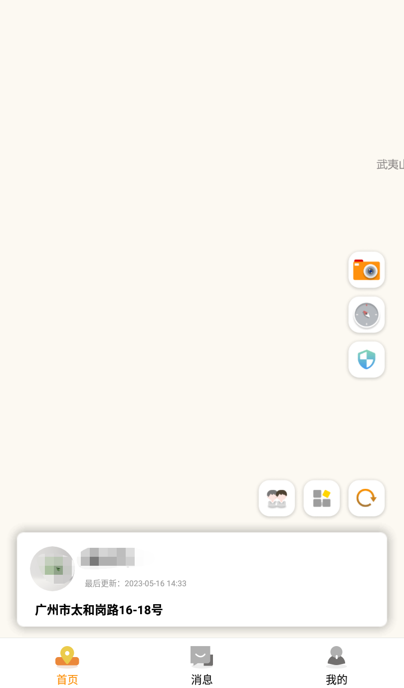Image resolution: width=404 pixels, height=688 pixels.
Task: Tap the 首页 map pin icon
Action: click(x=67, y=657)
